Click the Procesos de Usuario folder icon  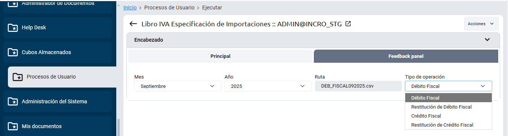tap(18, 77)
